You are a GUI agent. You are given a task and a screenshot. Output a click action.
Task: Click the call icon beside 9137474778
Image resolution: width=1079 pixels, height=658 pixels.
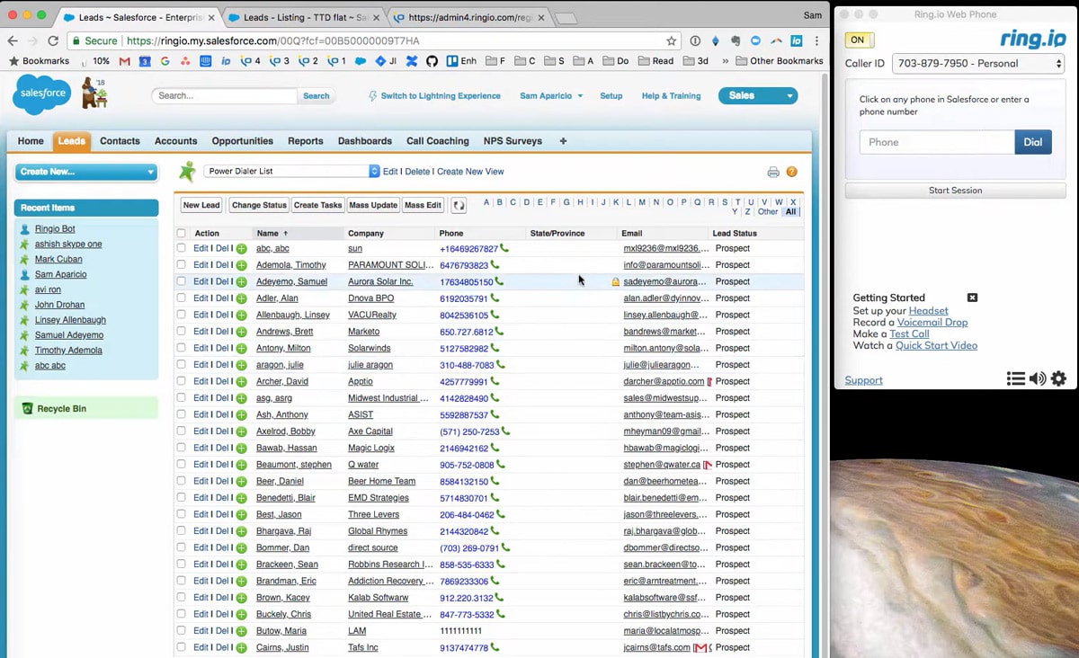[x=495, y=647]
